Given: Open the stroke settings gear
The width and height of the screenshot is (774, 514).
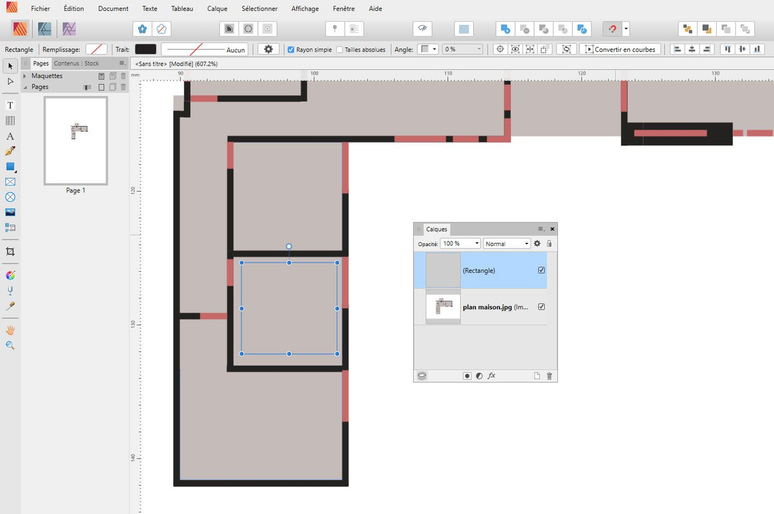Looking at the screenshot, I should click(269, 49).
